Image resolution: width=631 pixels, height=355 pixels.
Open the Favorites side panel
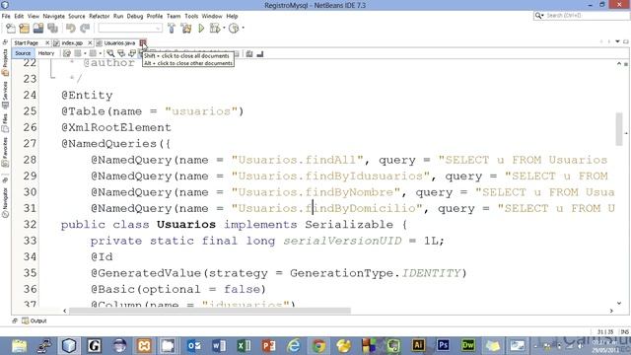(x=5, y=152)
